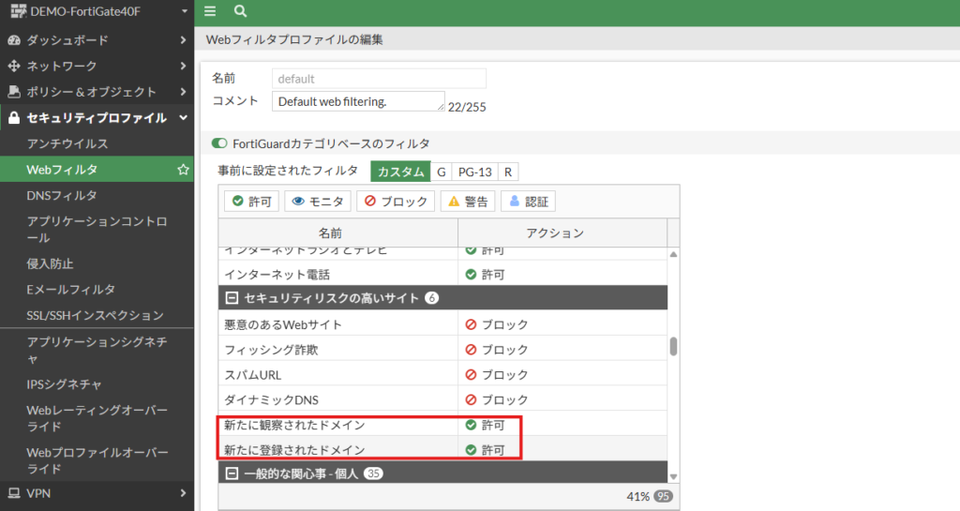Select the 新たに観察されたドメイン row
Screen dimensions: 960x511
pos(442,425)
